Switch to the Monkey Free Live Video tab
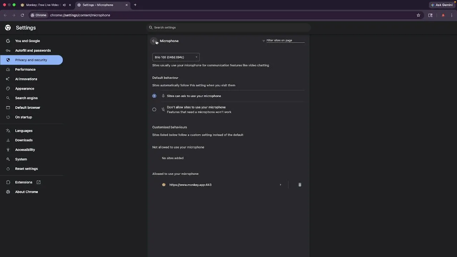The height and width of the screenshot is (257, 457). point(46,5)
